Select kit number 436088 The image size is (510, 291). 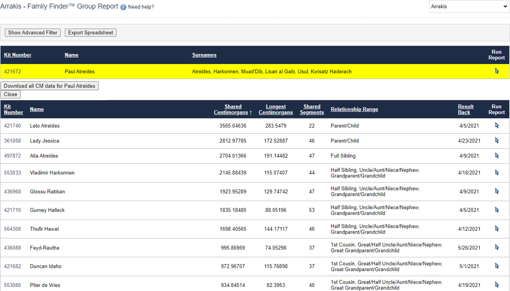pos(12,248)
